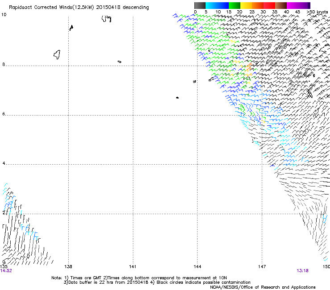Click the brown 35-40 knots legend color
The width and height of the screenshot is (330, 290).
click(281, 5)
